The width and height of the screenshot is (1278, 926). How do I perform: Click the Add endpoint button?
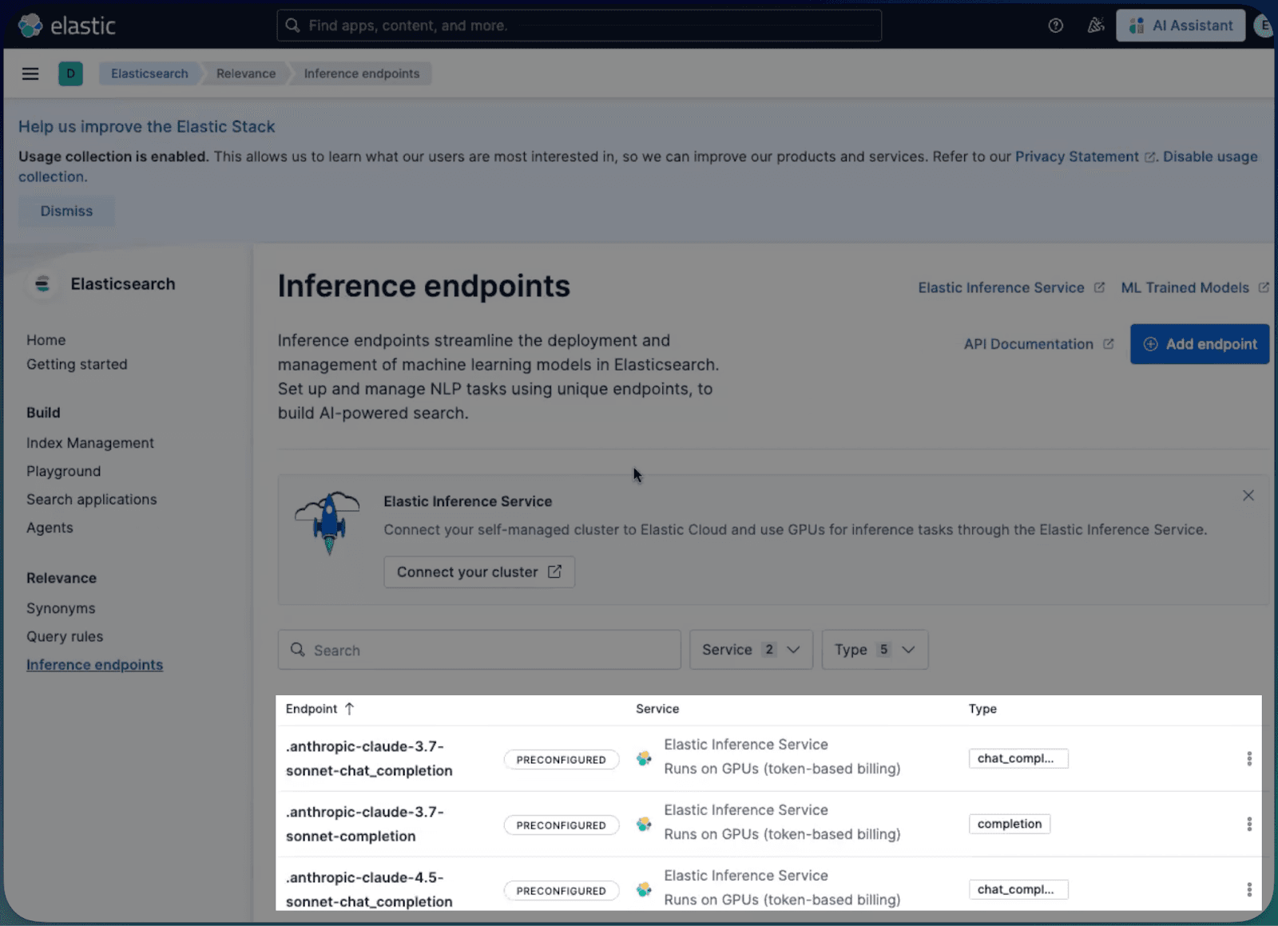[1199, 343]
